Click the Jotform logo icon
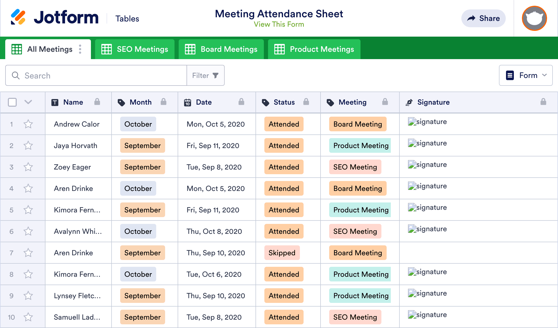Image resolution: width=558 pixels, height=328 pixels. coord(18,17)
